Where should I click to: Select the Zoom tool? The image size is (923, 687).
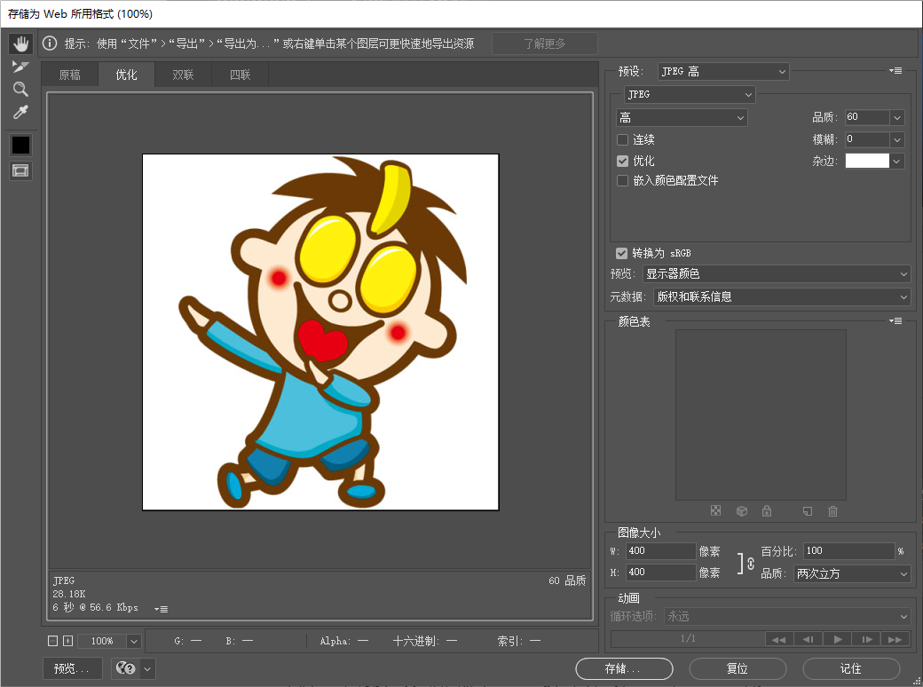point(20,89)
